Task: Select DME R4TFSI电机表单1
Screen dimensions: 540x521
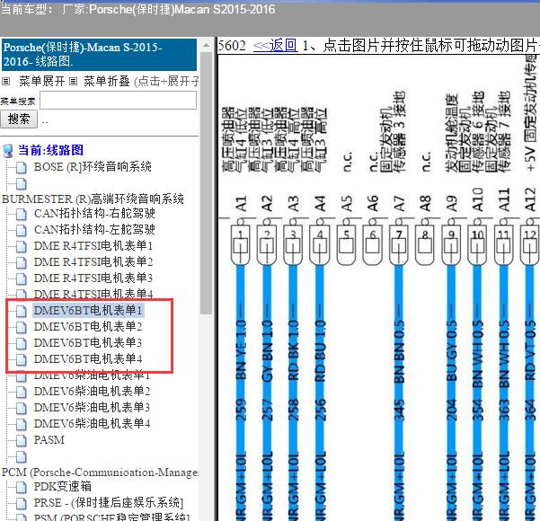Action: click(93, 245)
